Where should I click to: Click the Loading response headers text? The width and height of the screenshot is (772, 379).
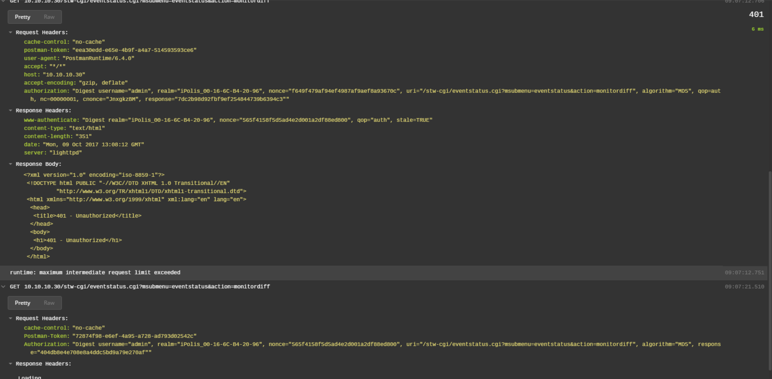coord(29,377)
